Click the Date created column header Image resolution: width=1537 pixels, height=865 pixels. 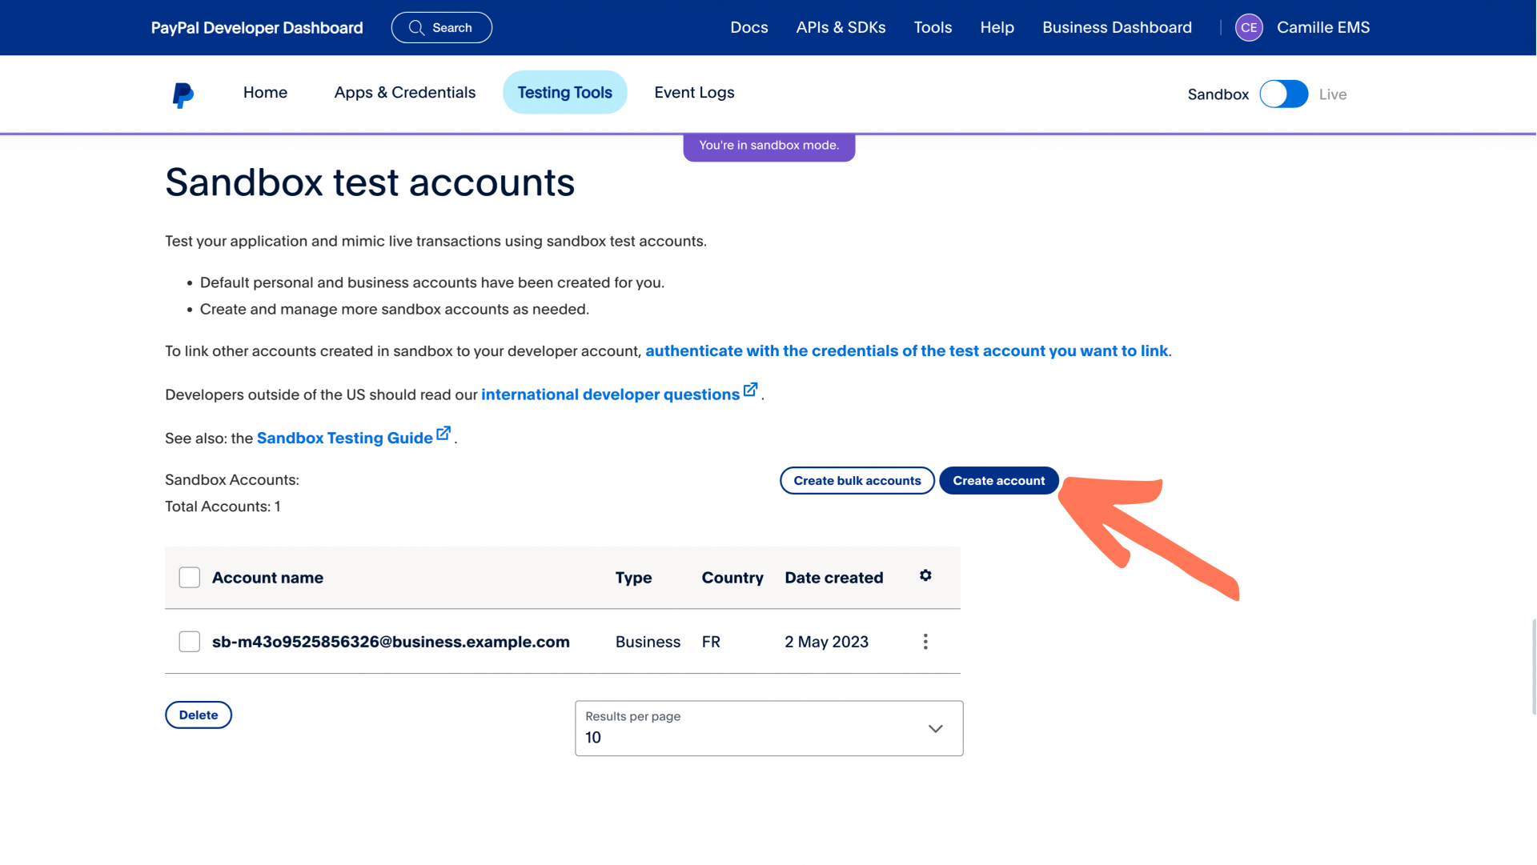pyautogui.click(x=833, y=578)
